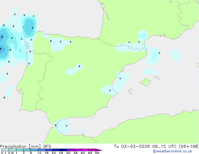The width and height of the screenshot is (199, 154).
Task: Click the '(06+198)' forecast run text
Action: click(x=189, y=146)
